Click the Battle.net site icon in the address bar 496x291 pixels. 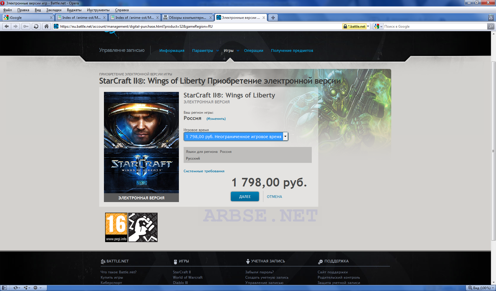click(56, 26)
